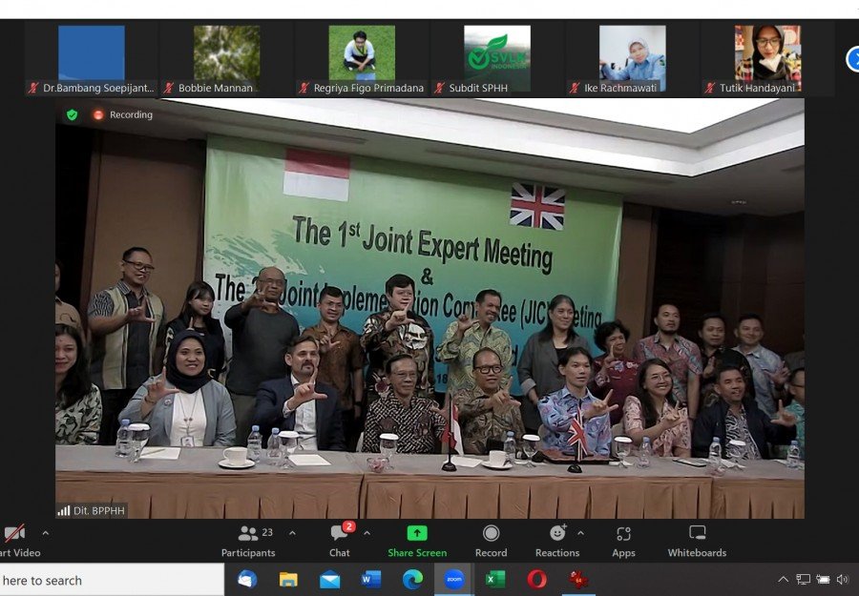The image size is (859, 596).
Task: Expand the Chat options arrow
Action: 367,533
